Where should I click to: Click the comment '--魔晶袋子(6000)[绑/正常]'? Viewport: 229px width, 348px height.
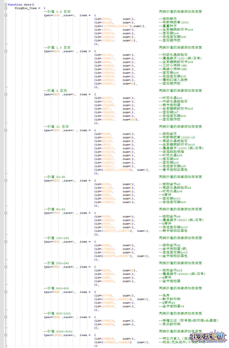(x=181, y=220)
